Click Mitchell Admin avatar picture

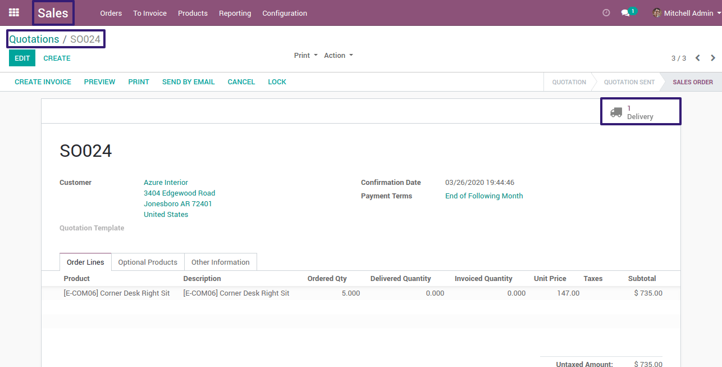(x=657, y=13)
